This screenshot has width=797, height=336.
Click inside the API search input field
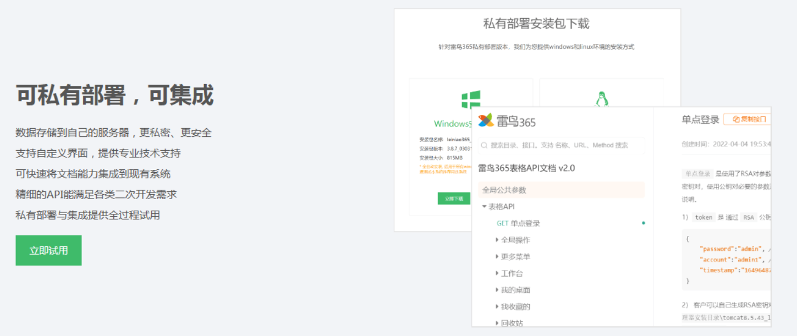[x=550, y=146]
